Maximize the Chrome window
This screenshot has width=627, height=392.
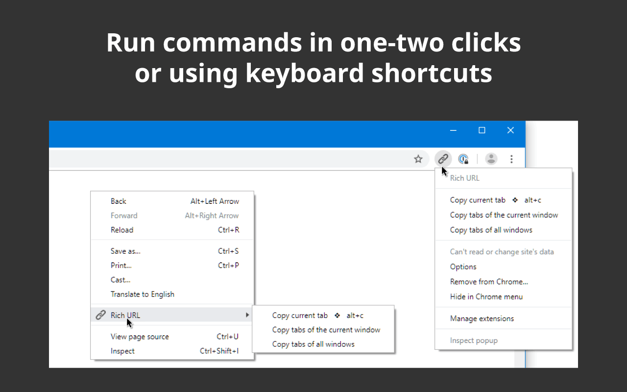(482, 130)
